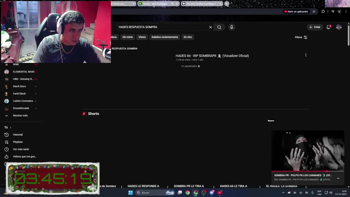Click the Crear button
The width and height of the screenshot is (350, 197).
click(314, 27)
